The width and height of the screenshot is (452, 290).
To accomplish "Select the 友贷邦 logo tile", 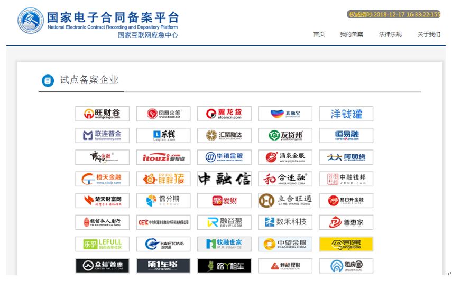I will [x=285, y=135].
